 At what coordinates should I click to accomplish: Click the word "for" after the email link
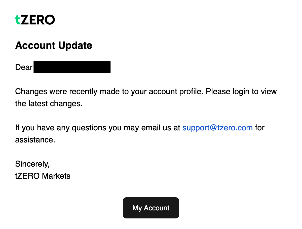coord(260,128)
